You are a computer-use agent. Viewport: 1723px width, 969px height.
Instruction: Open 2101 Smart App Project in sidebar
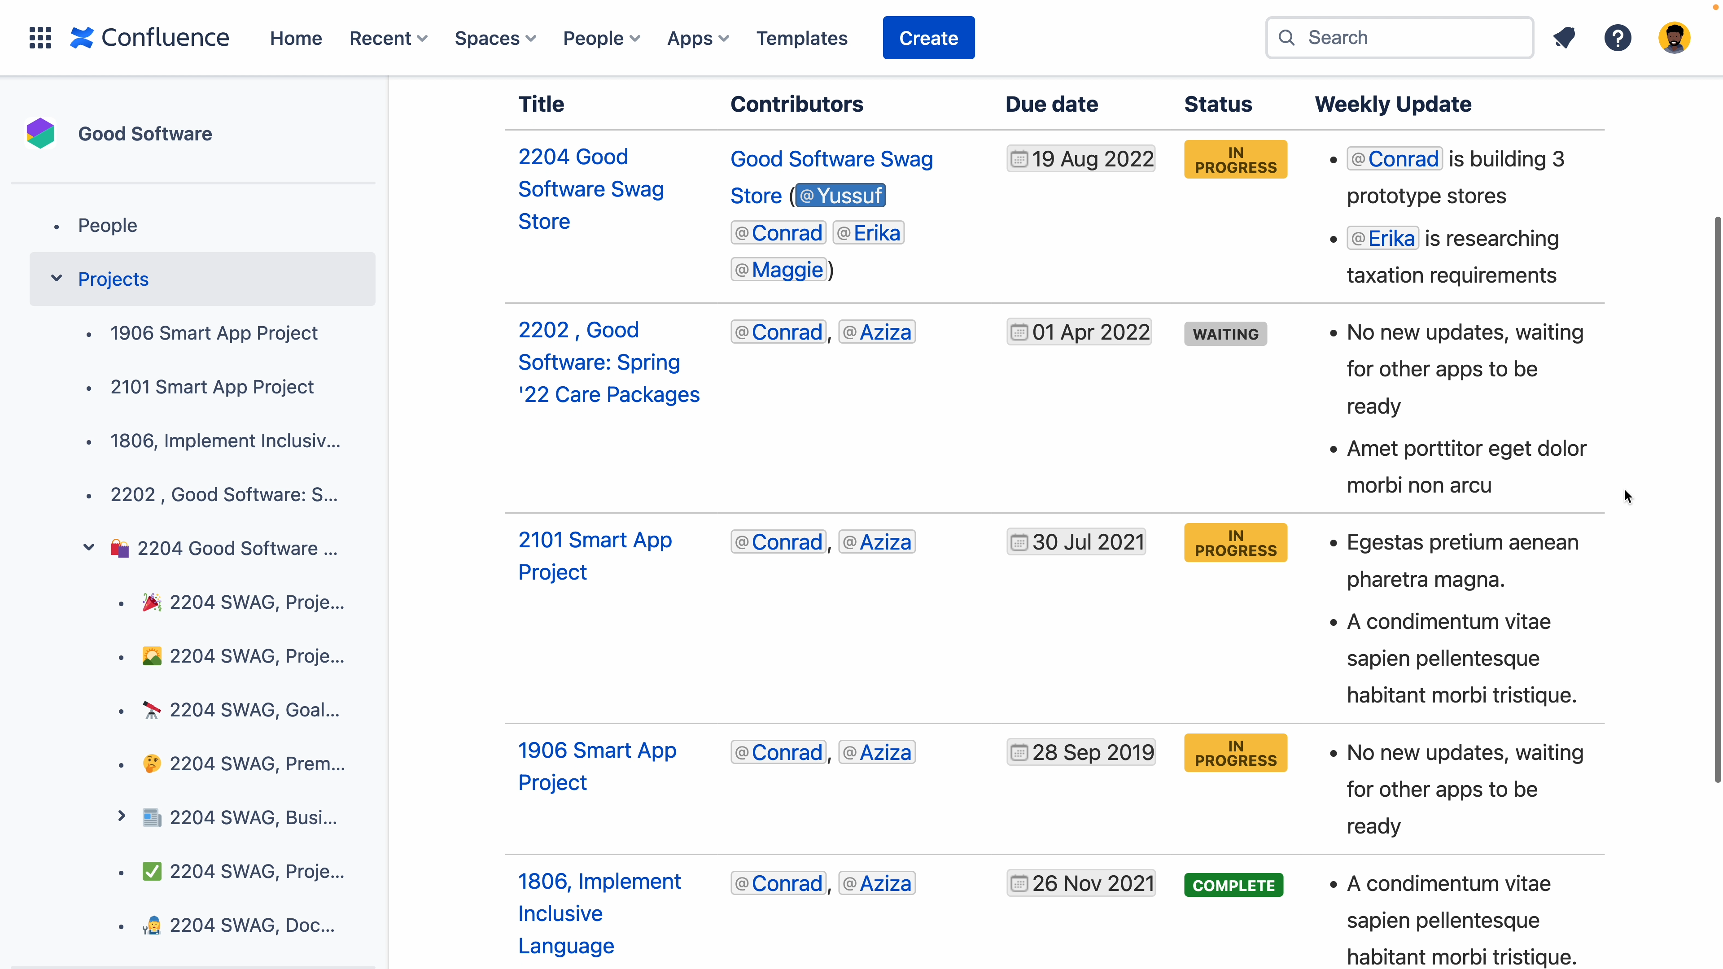point(212,387)
